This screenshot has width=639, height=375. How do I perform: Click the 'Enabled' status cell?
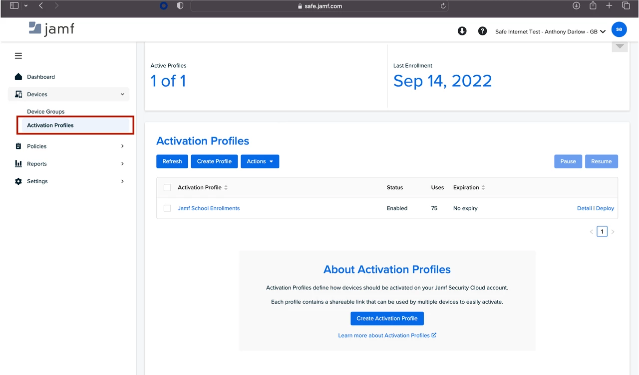pos(397,208)
